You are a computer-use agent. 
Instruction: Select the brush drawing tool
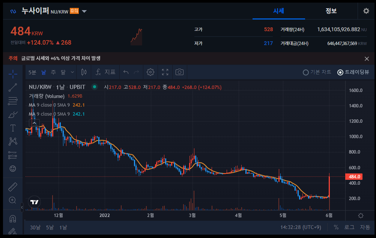point(13,114)
